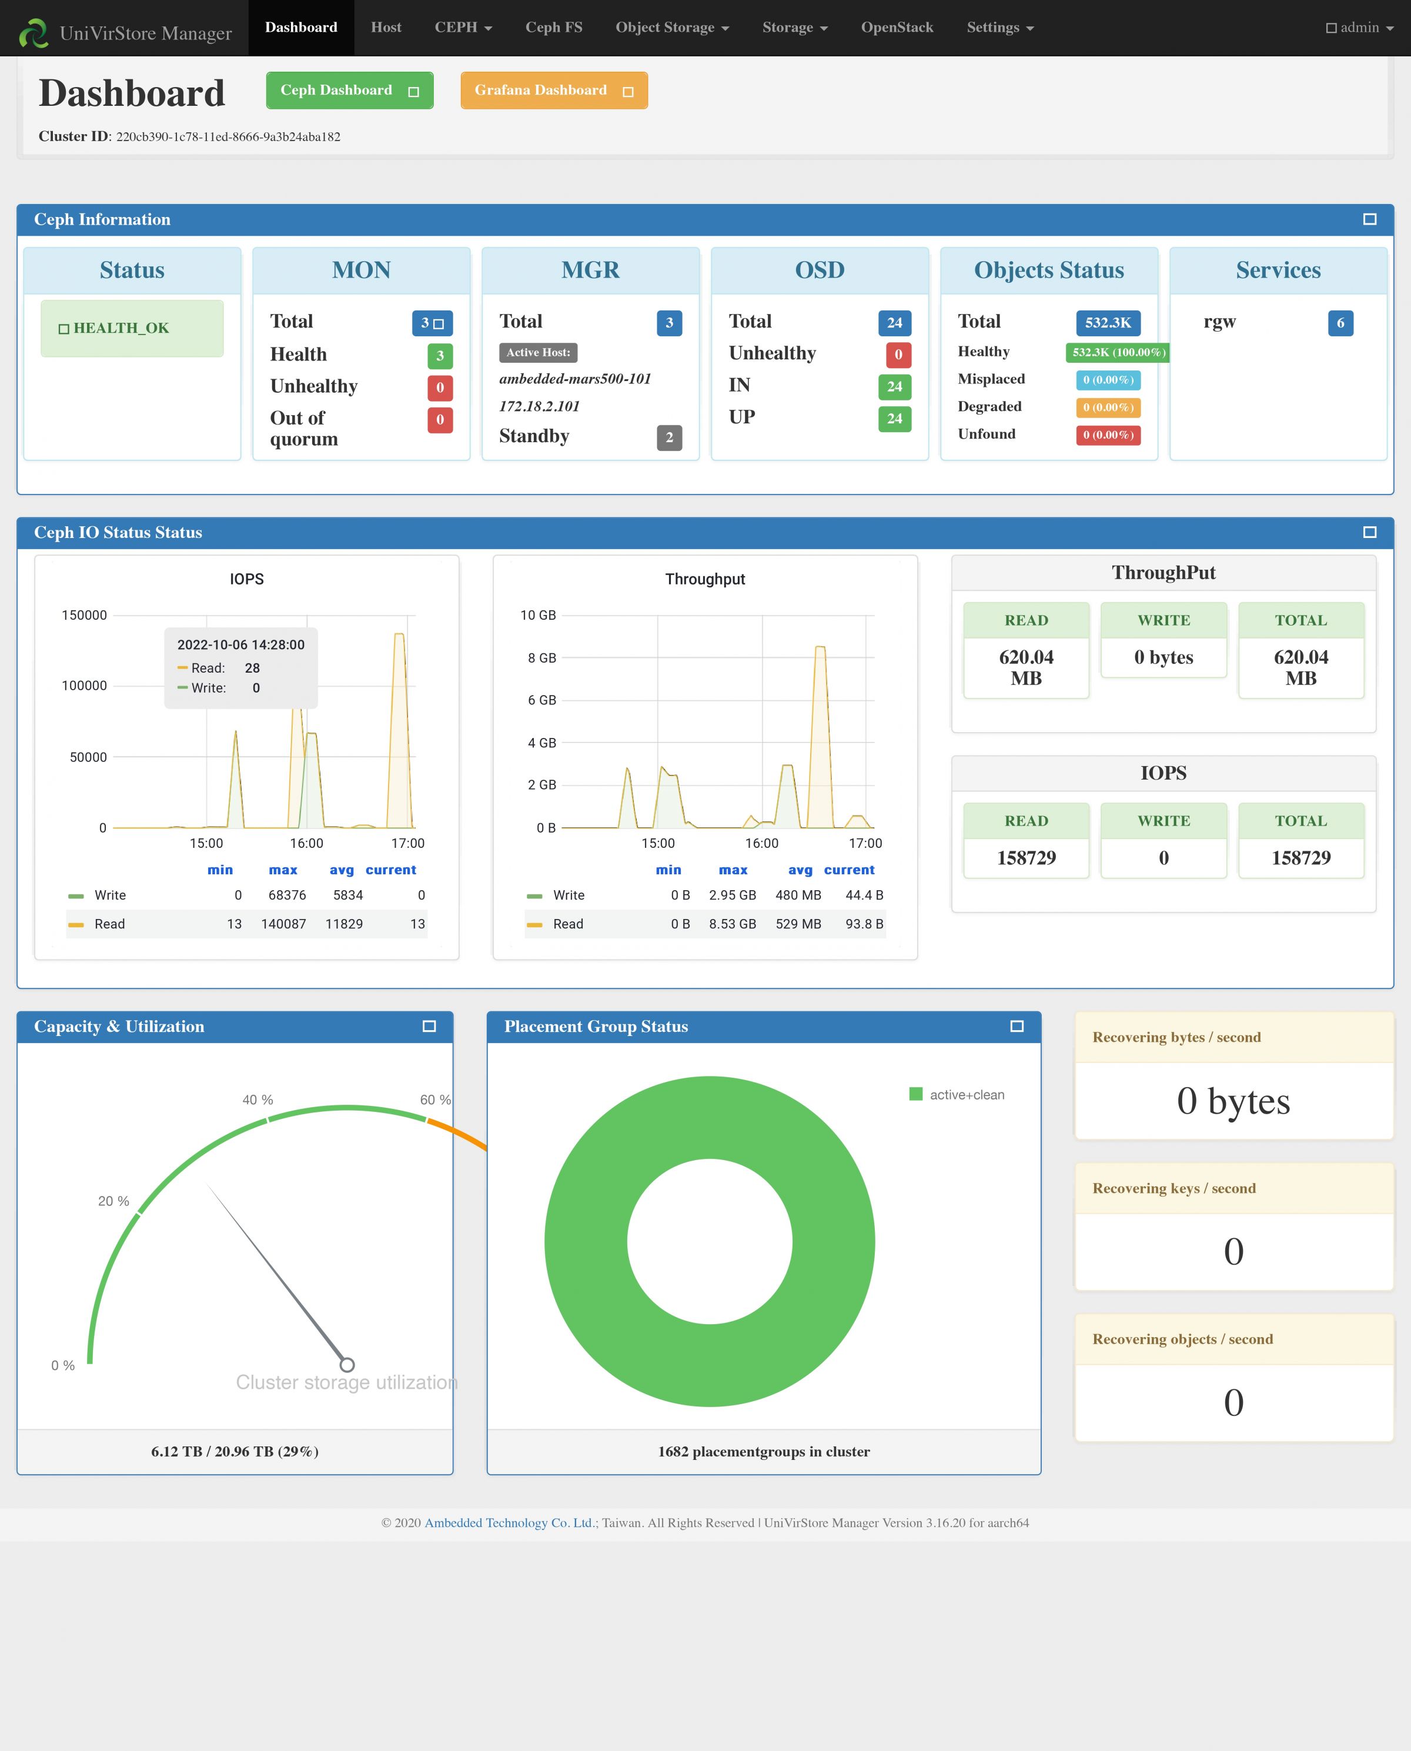Expand the CEPH dropdown menu
1411x1751 pixels.
click(x=463, y=28)
